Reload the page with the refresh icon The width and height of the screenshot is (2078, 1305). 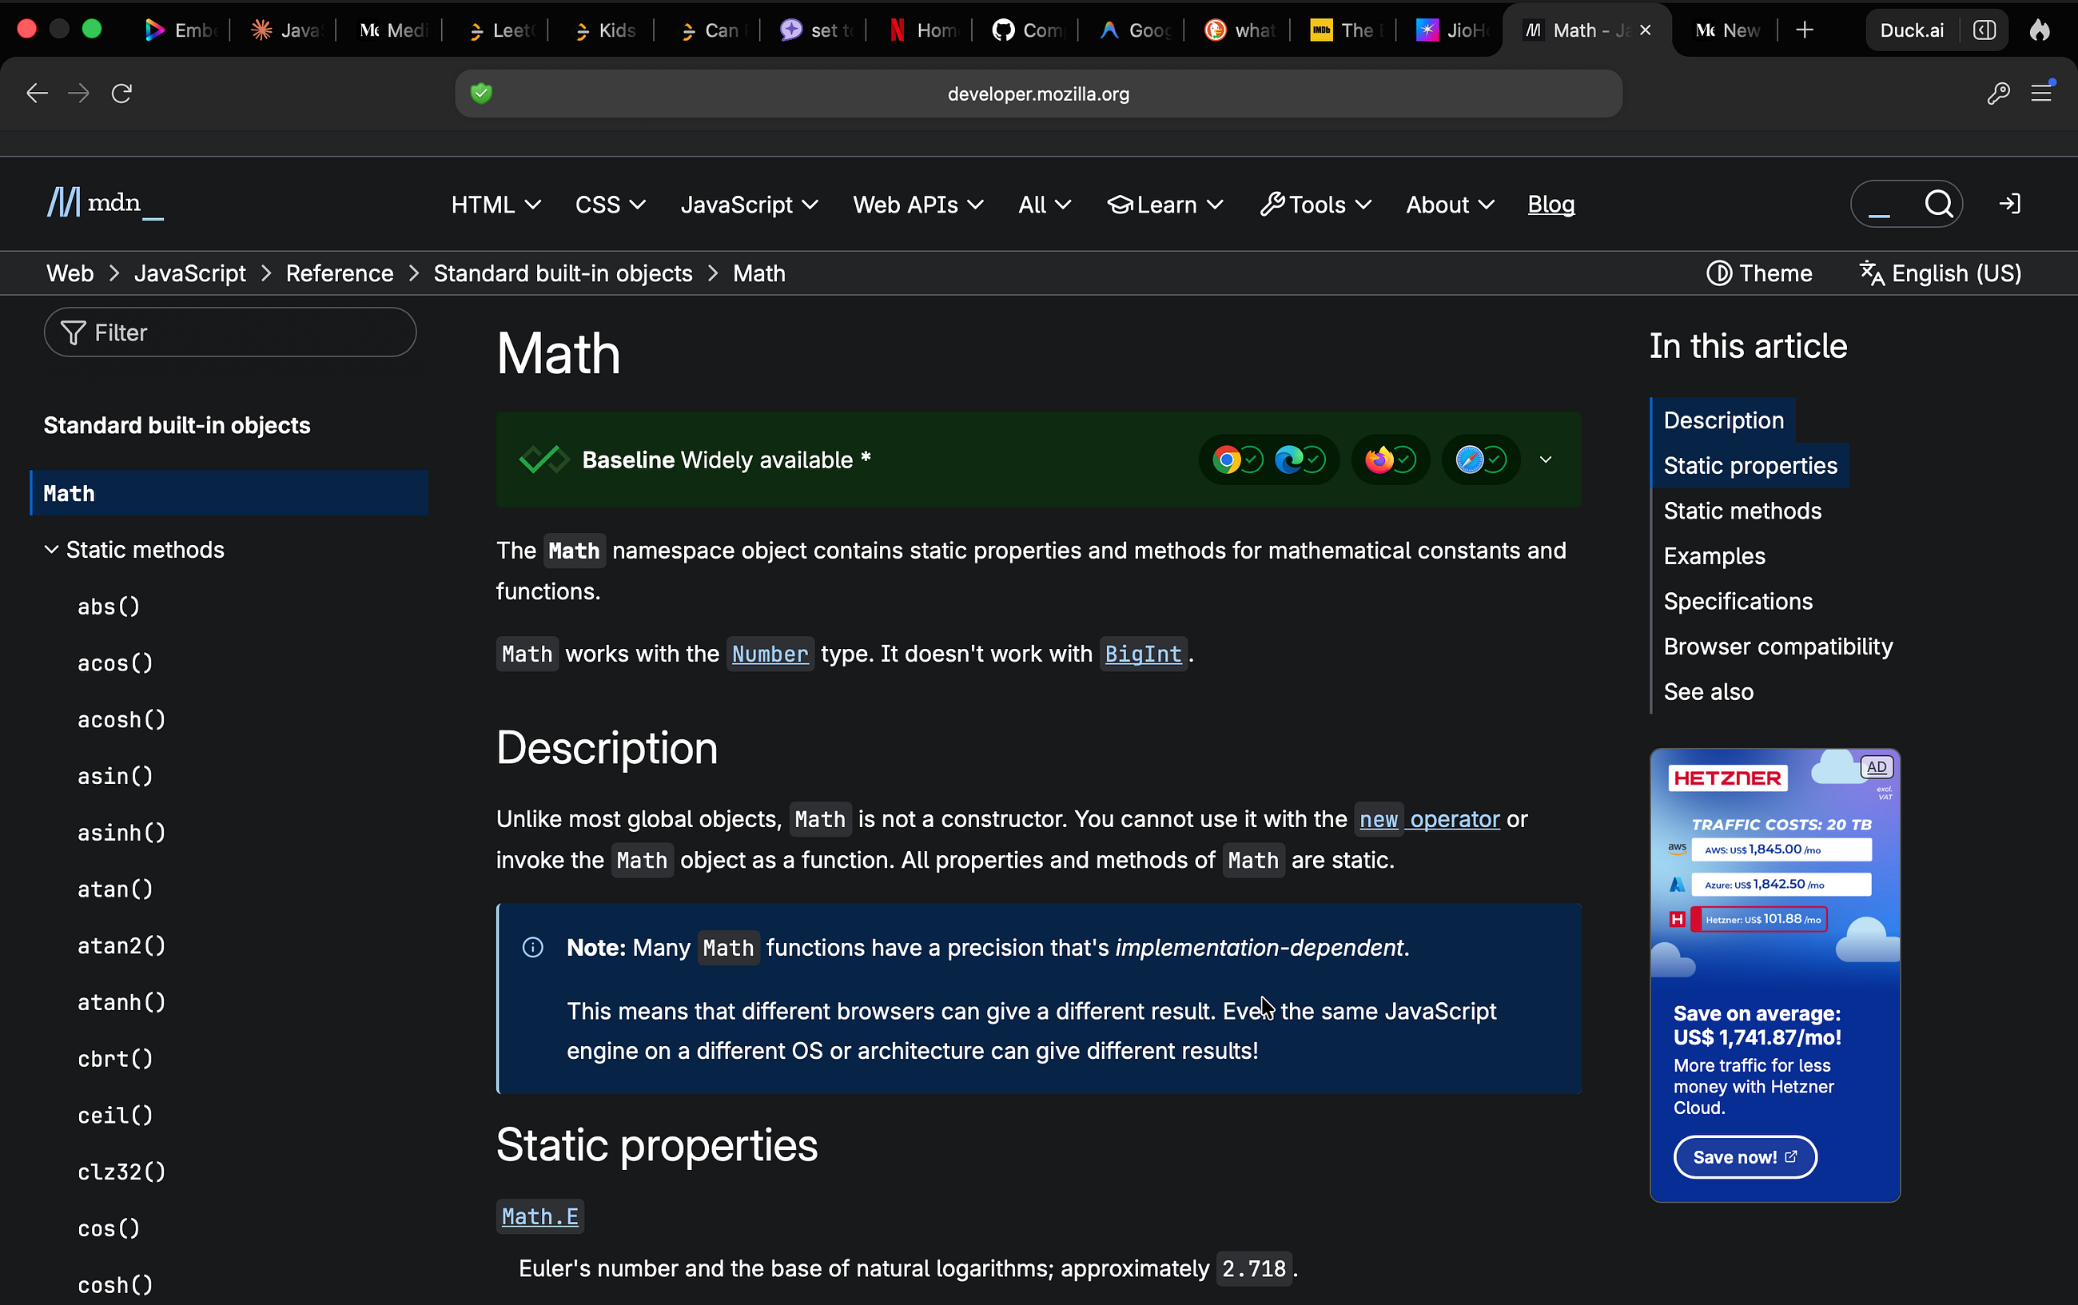coord(121,93)
